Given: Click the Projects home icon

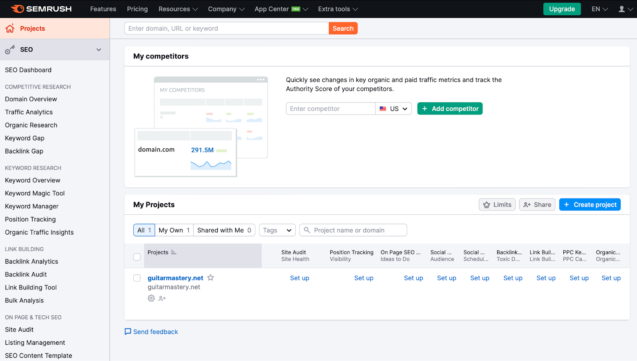Looking at the screenshot, I should coord(10,28).
